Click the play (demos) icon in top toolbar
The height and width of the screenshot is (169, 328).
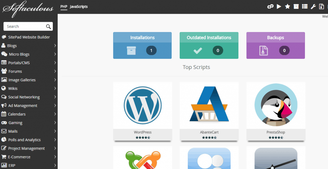pyautogui.click(x=279, y=6)
